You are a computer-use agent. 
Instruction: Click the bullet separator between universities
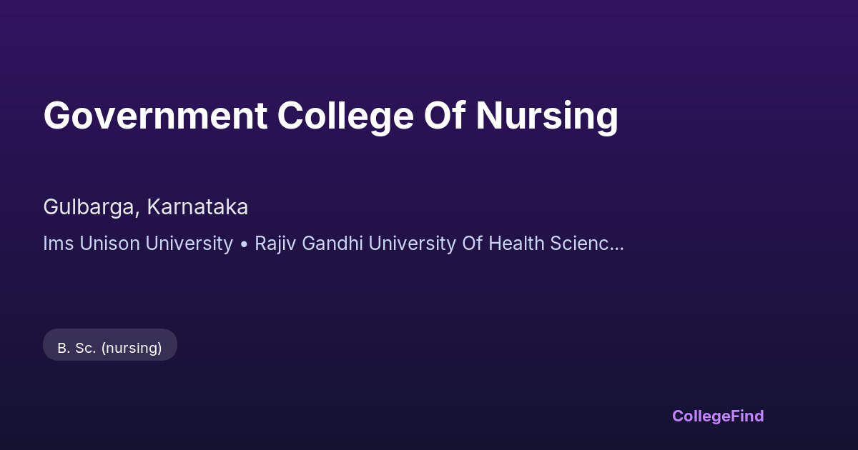[x=244, y=244]
